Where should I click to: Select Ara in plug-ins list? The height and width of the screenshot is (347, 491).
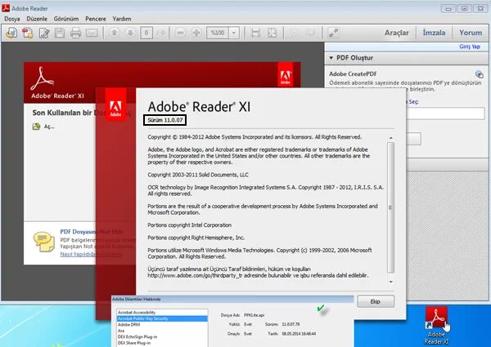click(162, 331)
